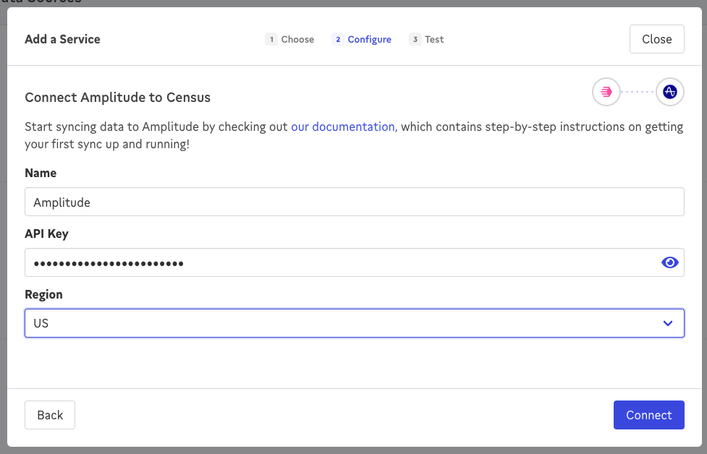Image resolution: width=707 pixels, height=454 pixels.
Task: Click the API Key field label
Action: [x=46, y=234]
